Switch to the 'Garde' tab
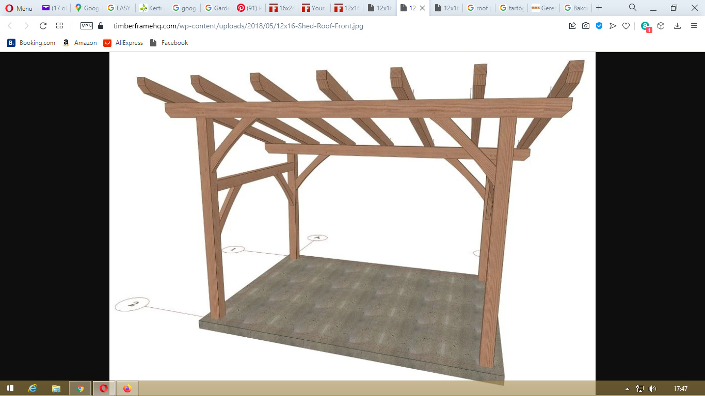The height and width of the screenshot is (396, 705). coord(216,8)
